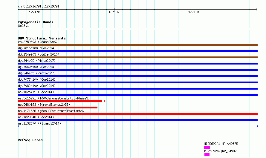The image size is (266, 158).
Task: Click the blue dgv7016n100 variant bar
Action: (x=137, y=51)
